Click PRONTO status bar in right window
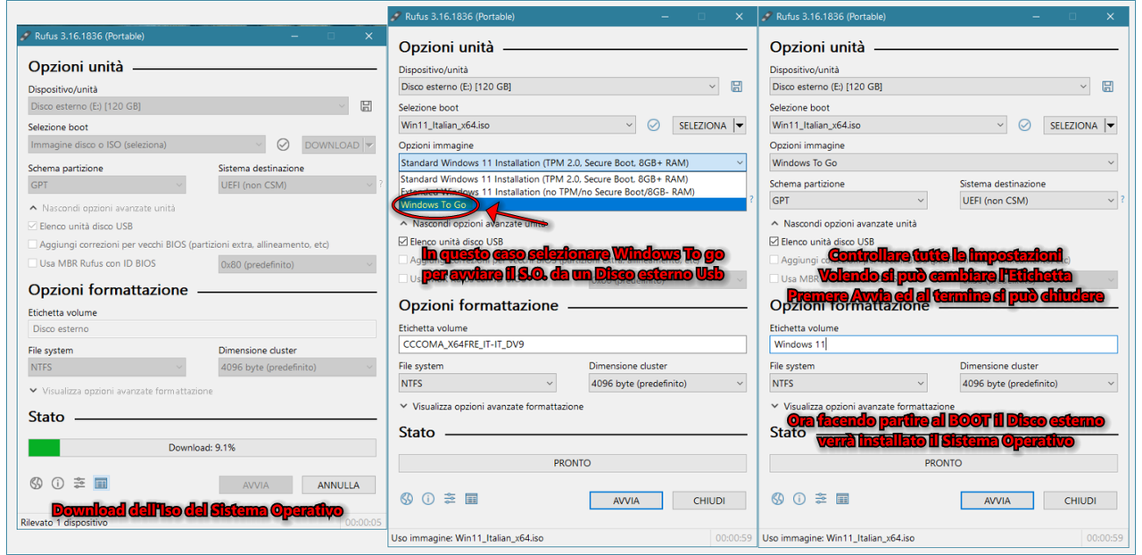This screenshot has height=555, width=1142. pos(943,463)
